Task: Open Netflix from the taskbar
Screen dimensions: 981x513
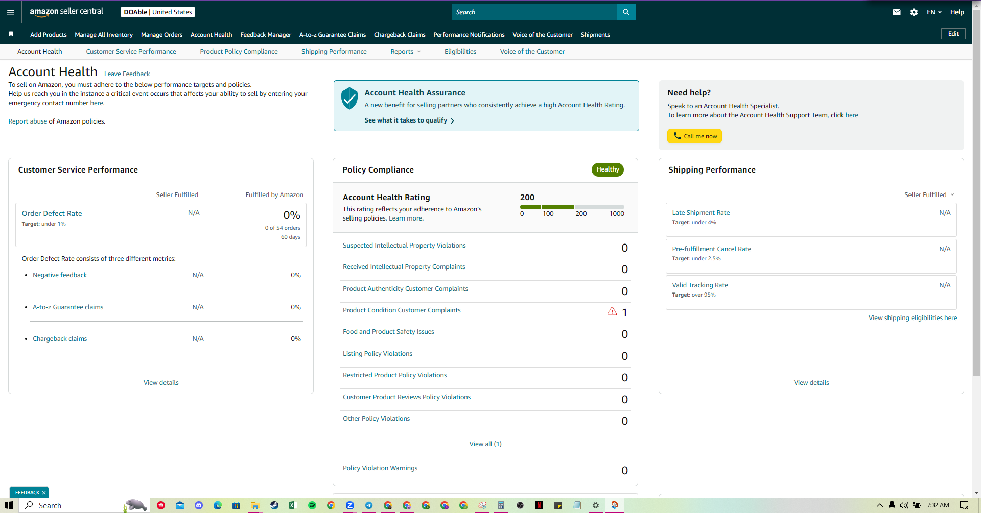Action: click(539, 505)
